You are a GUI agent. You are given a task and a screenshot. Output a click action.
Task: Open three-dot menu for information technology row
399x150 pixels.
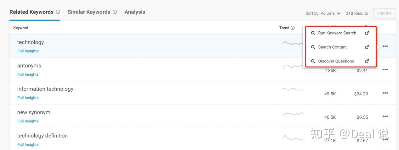385,93
